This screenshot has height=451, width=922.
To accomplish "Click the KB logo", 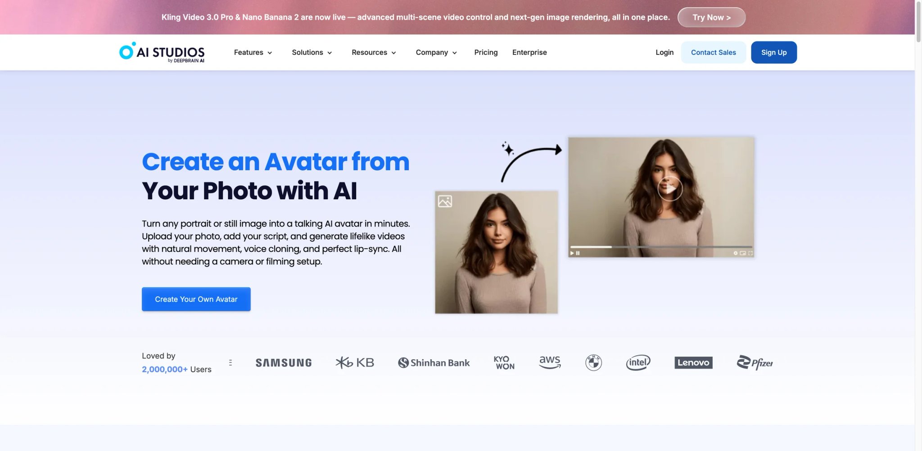I will (x=355, y=362).
